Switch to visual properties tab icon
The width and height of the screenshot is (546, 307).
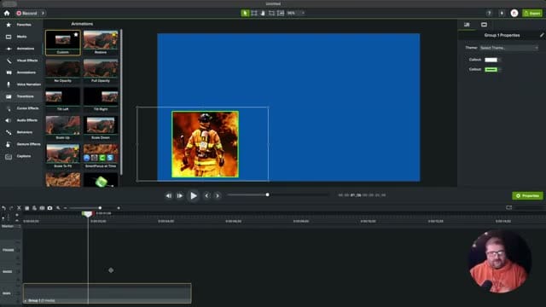coord(467,25)
